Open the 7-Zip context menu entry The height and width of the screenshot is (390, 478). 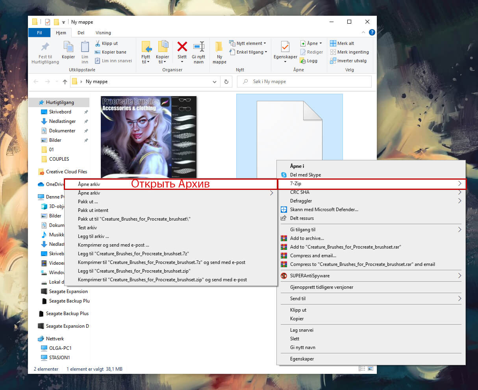coord(371,184)
